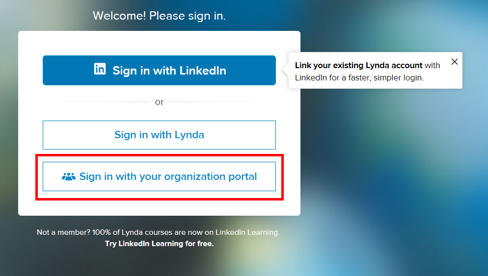Click the "Not a member?" text line

pos(158,232)
